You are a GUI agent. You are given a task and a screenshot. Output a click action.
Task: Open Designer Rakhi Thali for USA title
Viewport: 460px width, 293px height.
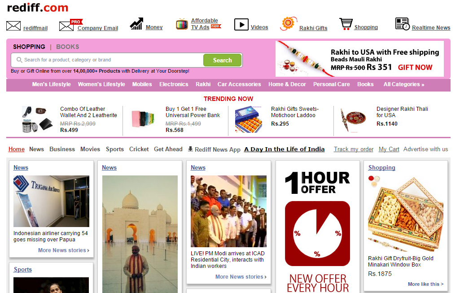402,112
